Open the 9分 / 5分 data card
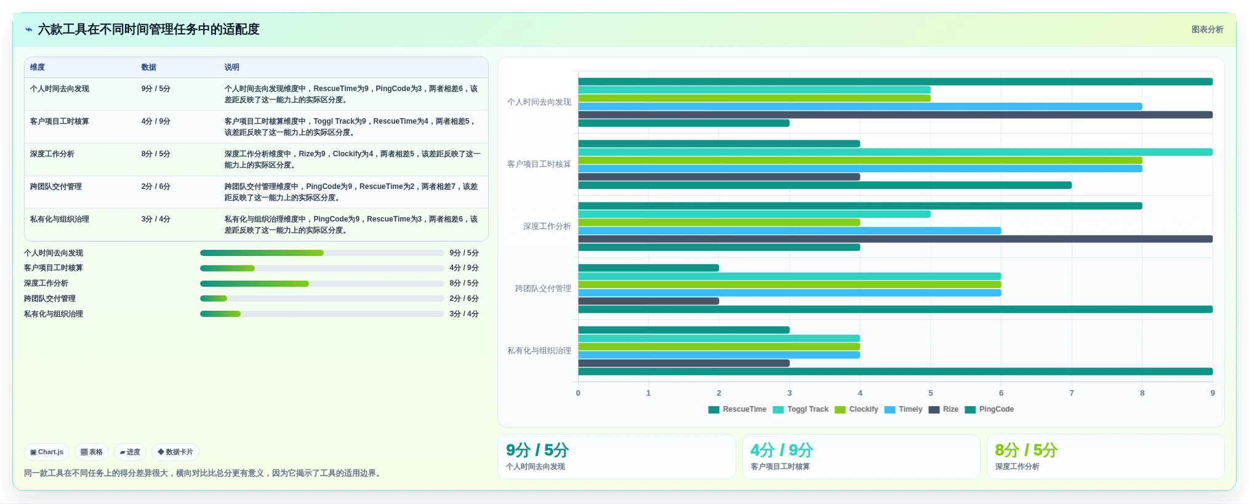 coord(617,457)
